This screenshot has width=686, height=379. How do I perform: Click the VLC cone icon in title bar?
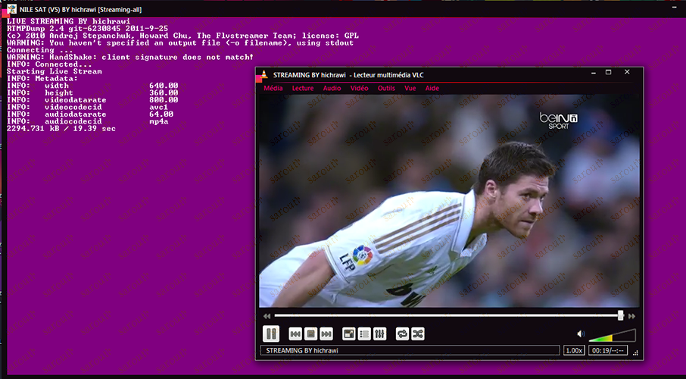[263, 74]
